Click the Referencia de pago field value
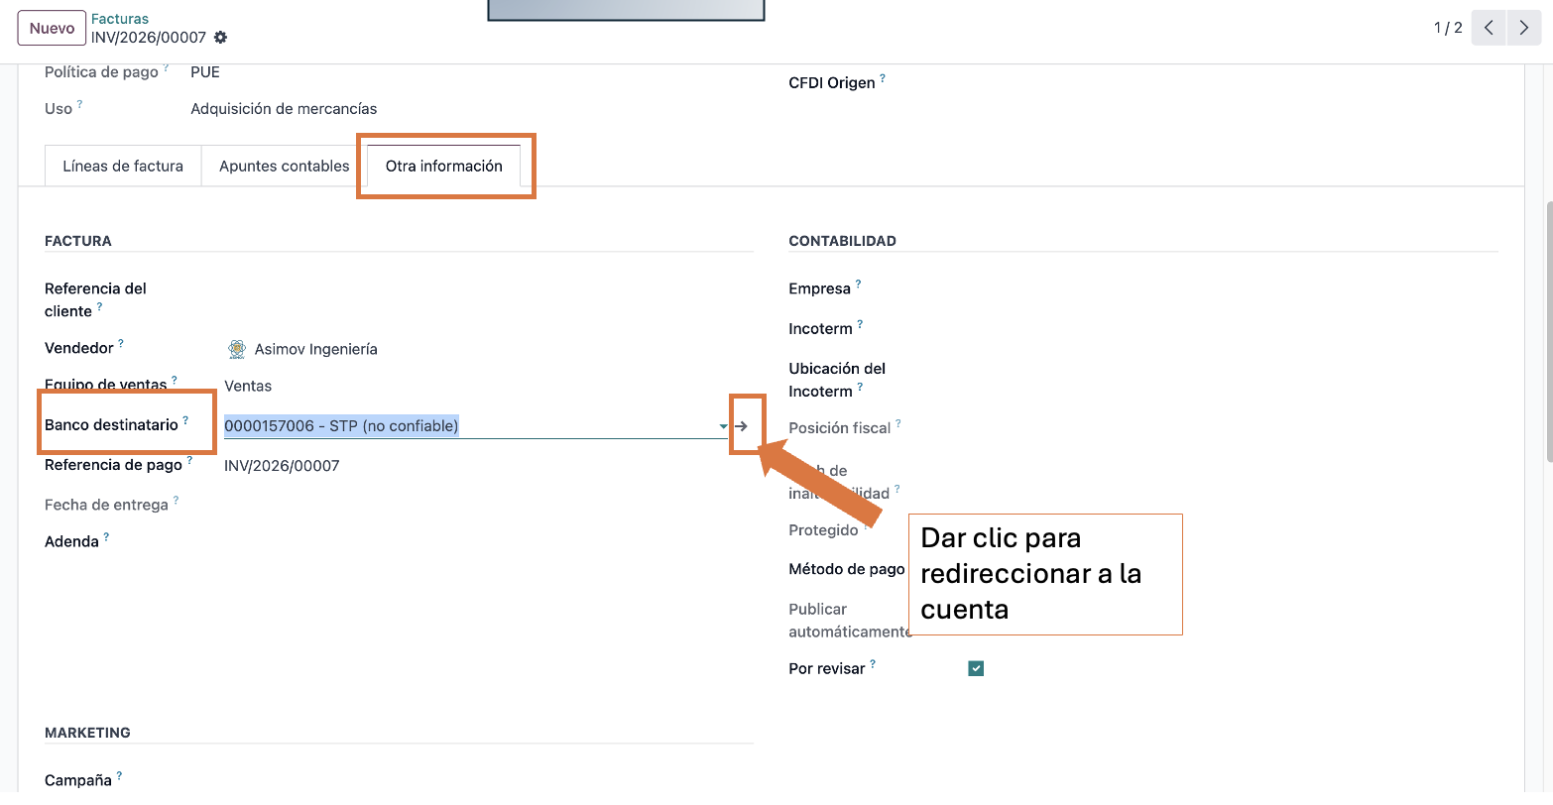Image resolution: width=1553 pixels, height=805 pixels. pos(282,466)
